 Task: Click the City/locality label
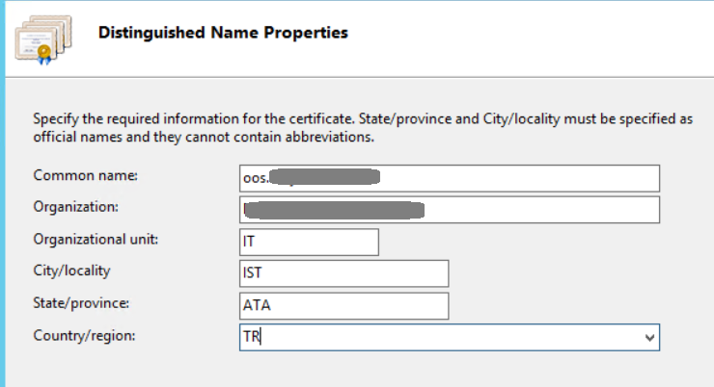[71, 271]
